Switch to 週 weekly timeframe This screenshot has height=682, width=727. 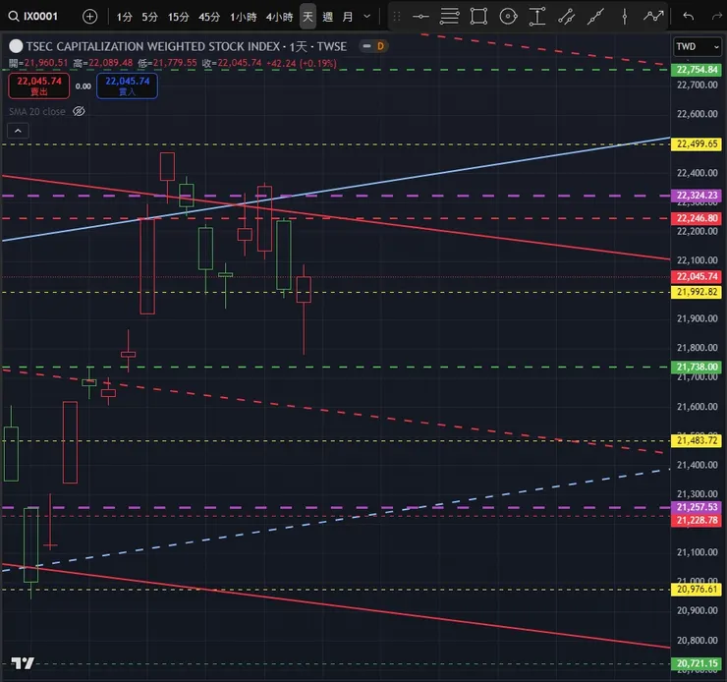328,17
